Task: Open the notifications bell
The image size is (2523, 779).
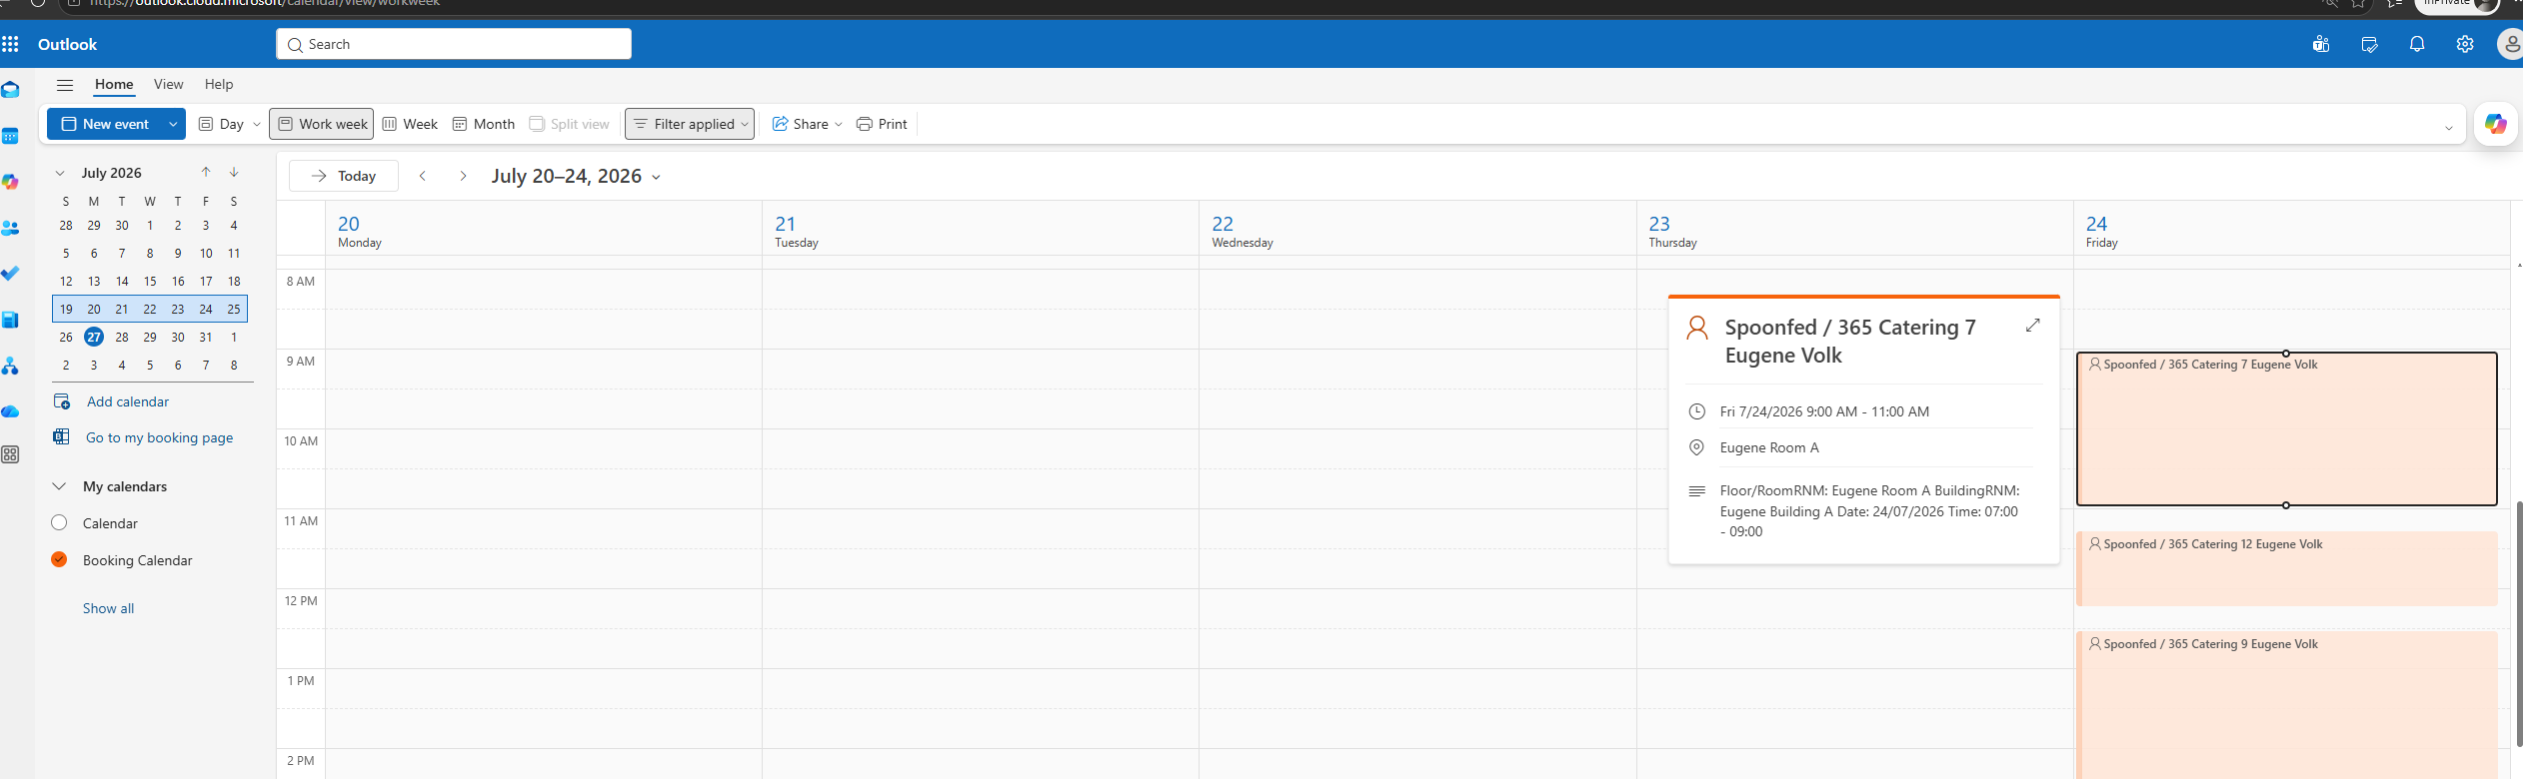Action: tap(2417, 44)
